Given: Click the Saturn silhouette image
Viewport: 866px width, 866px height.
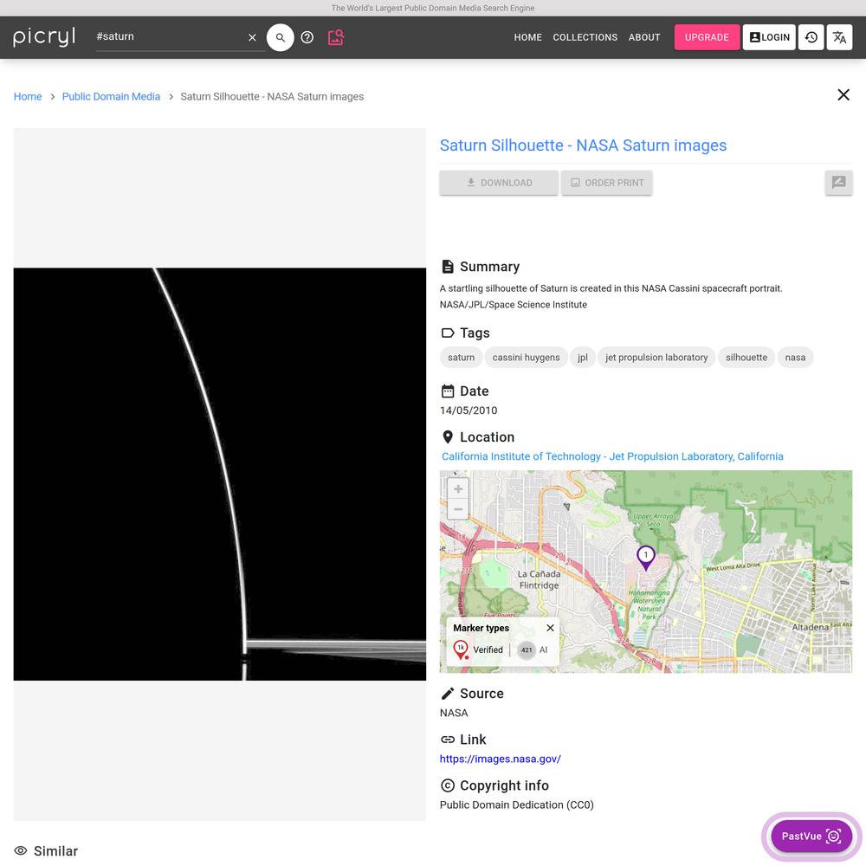Looking at the screenshot, I should (x=220, y=474).
